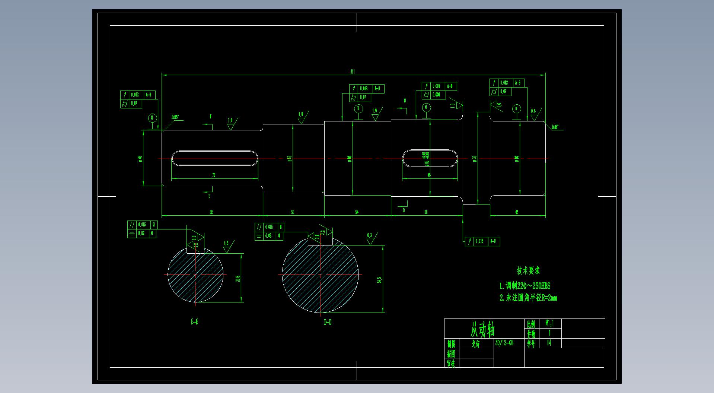Image resolution: width=714 pixels, height=393 pixels.
Task: Click the 比例 label in the title block
Action: 531,324
